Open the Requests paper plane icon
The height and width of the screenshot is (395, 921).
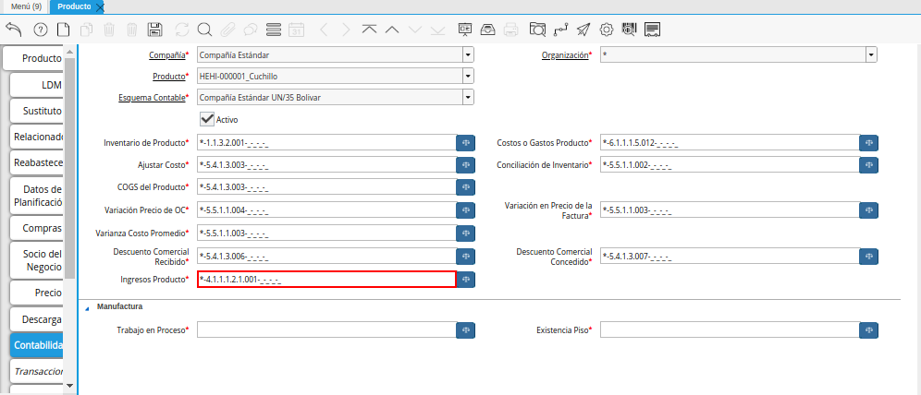583,30
